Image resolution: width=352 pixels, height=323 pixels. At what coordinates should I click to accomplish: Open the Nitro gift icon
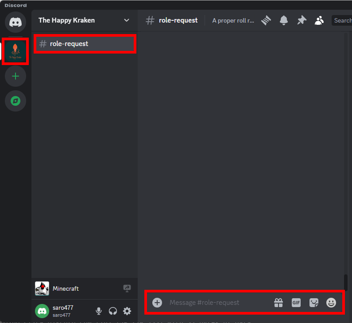279,303
